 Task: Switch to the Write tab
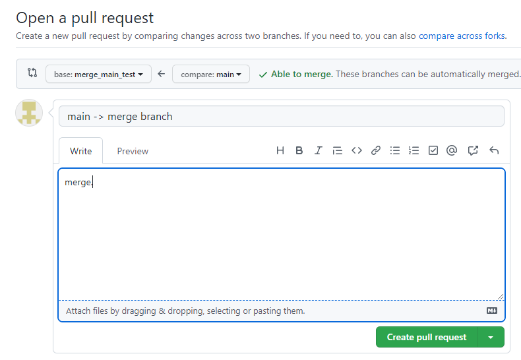[80, 151]
